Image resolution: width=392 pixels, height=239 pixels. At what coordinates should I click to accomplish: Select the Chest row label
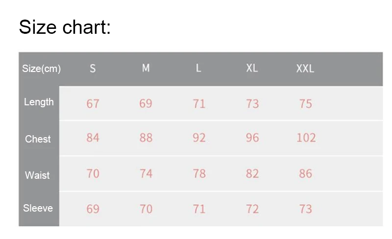coord(38,139)
